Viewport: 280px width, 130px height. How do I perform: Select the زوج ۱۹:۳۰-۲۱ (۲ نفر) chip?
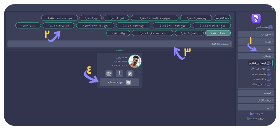(x=172, y=25)
